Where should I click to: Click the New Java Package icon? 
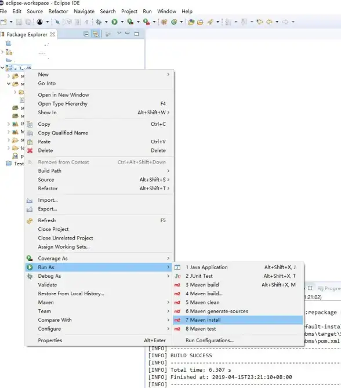coord(164,22)
